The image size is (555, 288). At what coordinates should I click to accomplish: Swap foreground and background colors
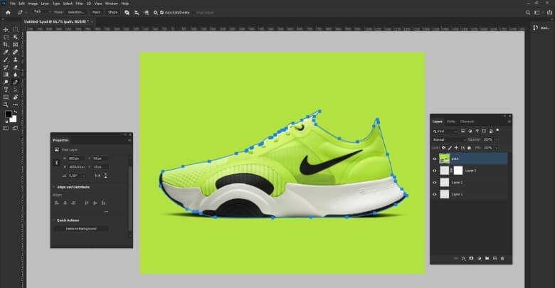[x=15, y=112]
